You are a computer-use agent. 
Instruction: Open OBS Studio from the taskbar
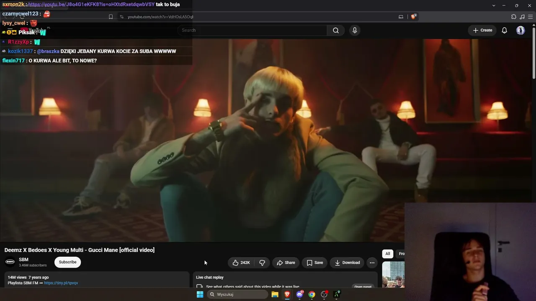click(324, 294)
